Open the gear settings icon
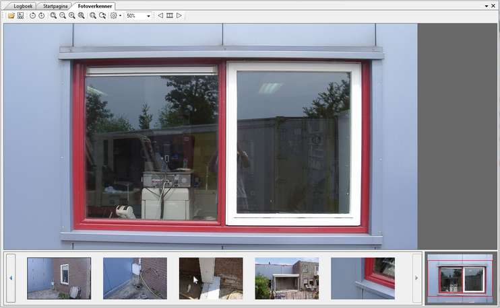This screenshot has height=308, width=500. coord(113,15)
